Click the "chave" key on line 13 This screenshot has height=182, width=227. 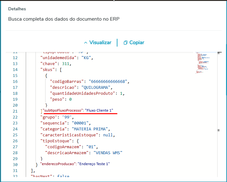(x=49, y=64)
